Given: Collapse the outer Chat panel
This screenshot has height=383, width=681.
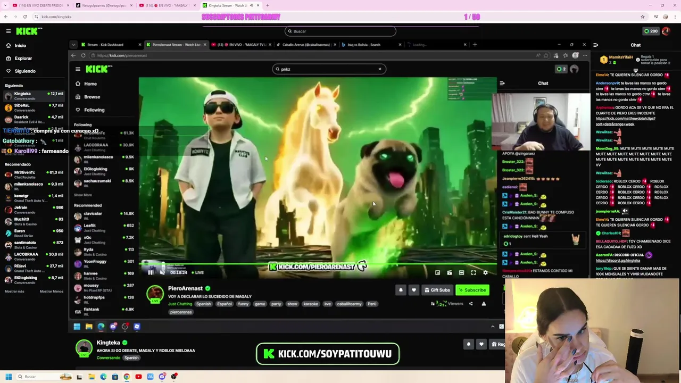Looking at the screenshot, I should coord(595,45).
